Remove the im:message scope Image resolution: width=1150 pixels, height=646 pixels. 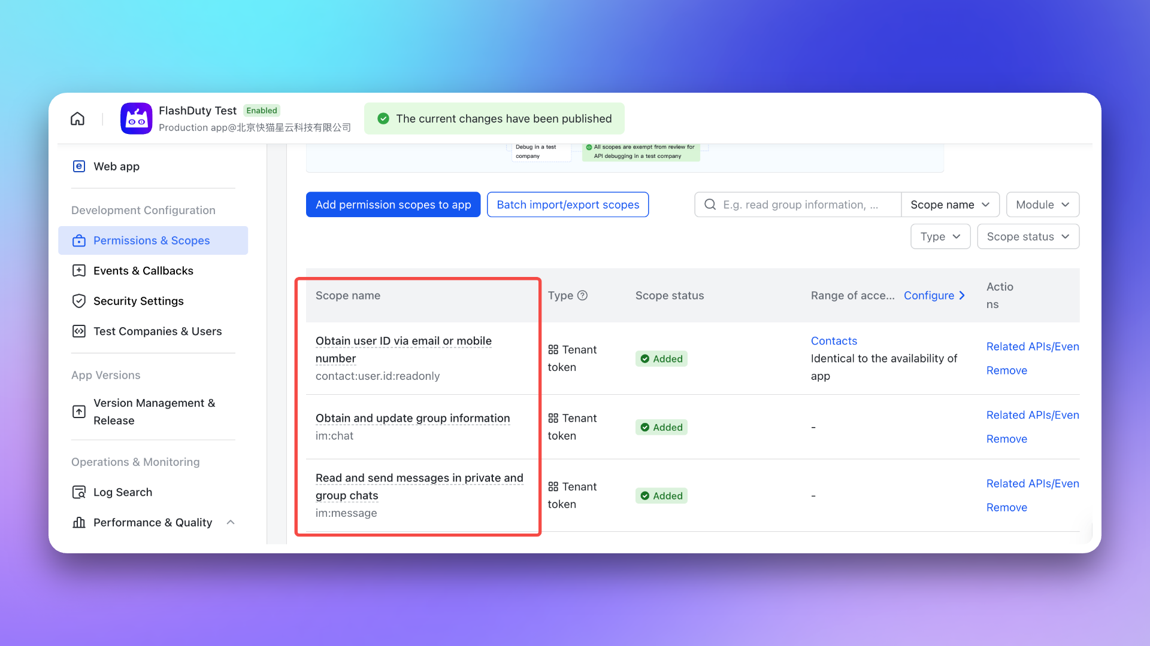click(x=1006, y=507)
